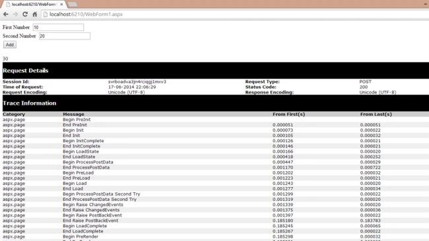
Task: Select the session id svrboadva3jn4rciqgj1mxv3
Action: click(x=137, y=82)
